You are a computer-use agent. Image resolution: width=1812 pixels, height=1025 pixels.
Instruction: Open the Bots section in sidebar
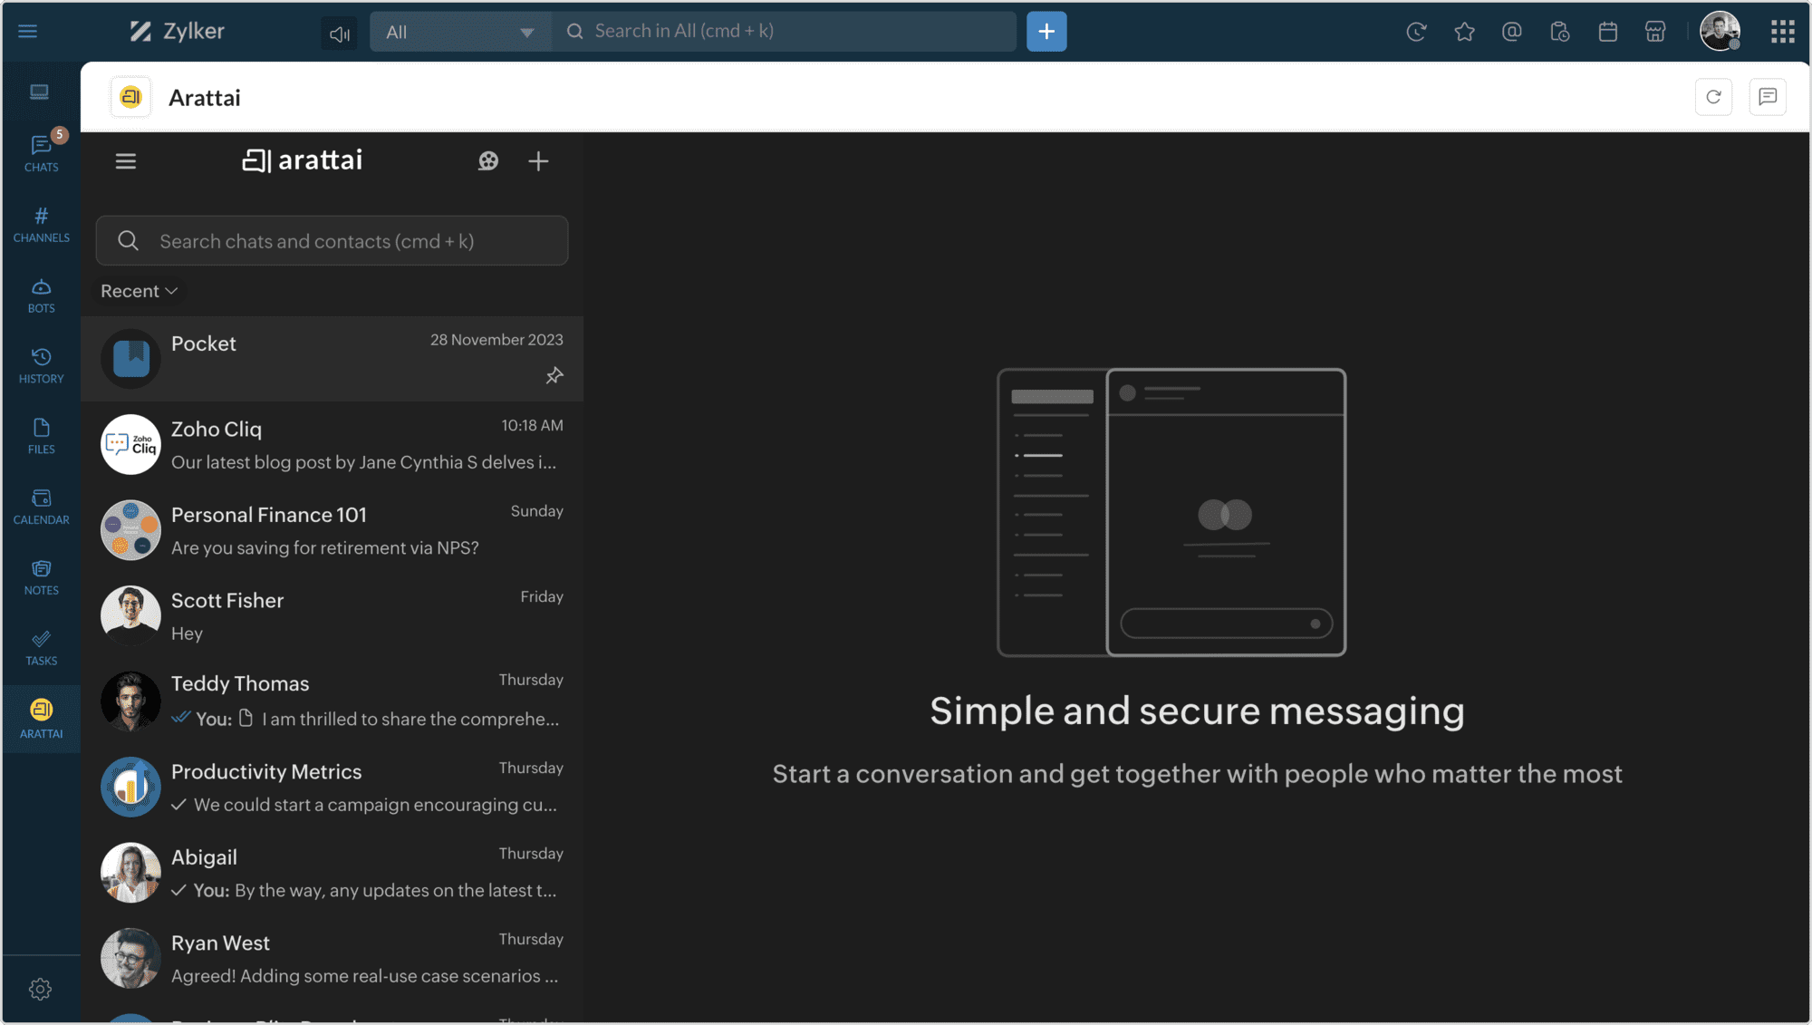(41, 295)
